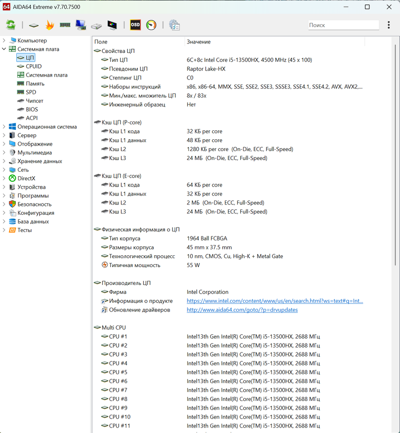The height and width of the screenshot is (433, 400).
Task: Open the aida64 driver updates link
Action: [x=242, y=310]
